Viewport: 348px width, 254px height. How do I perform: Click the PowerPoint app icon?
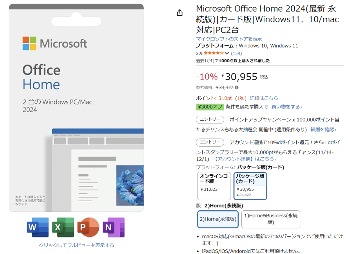point(88,227)
